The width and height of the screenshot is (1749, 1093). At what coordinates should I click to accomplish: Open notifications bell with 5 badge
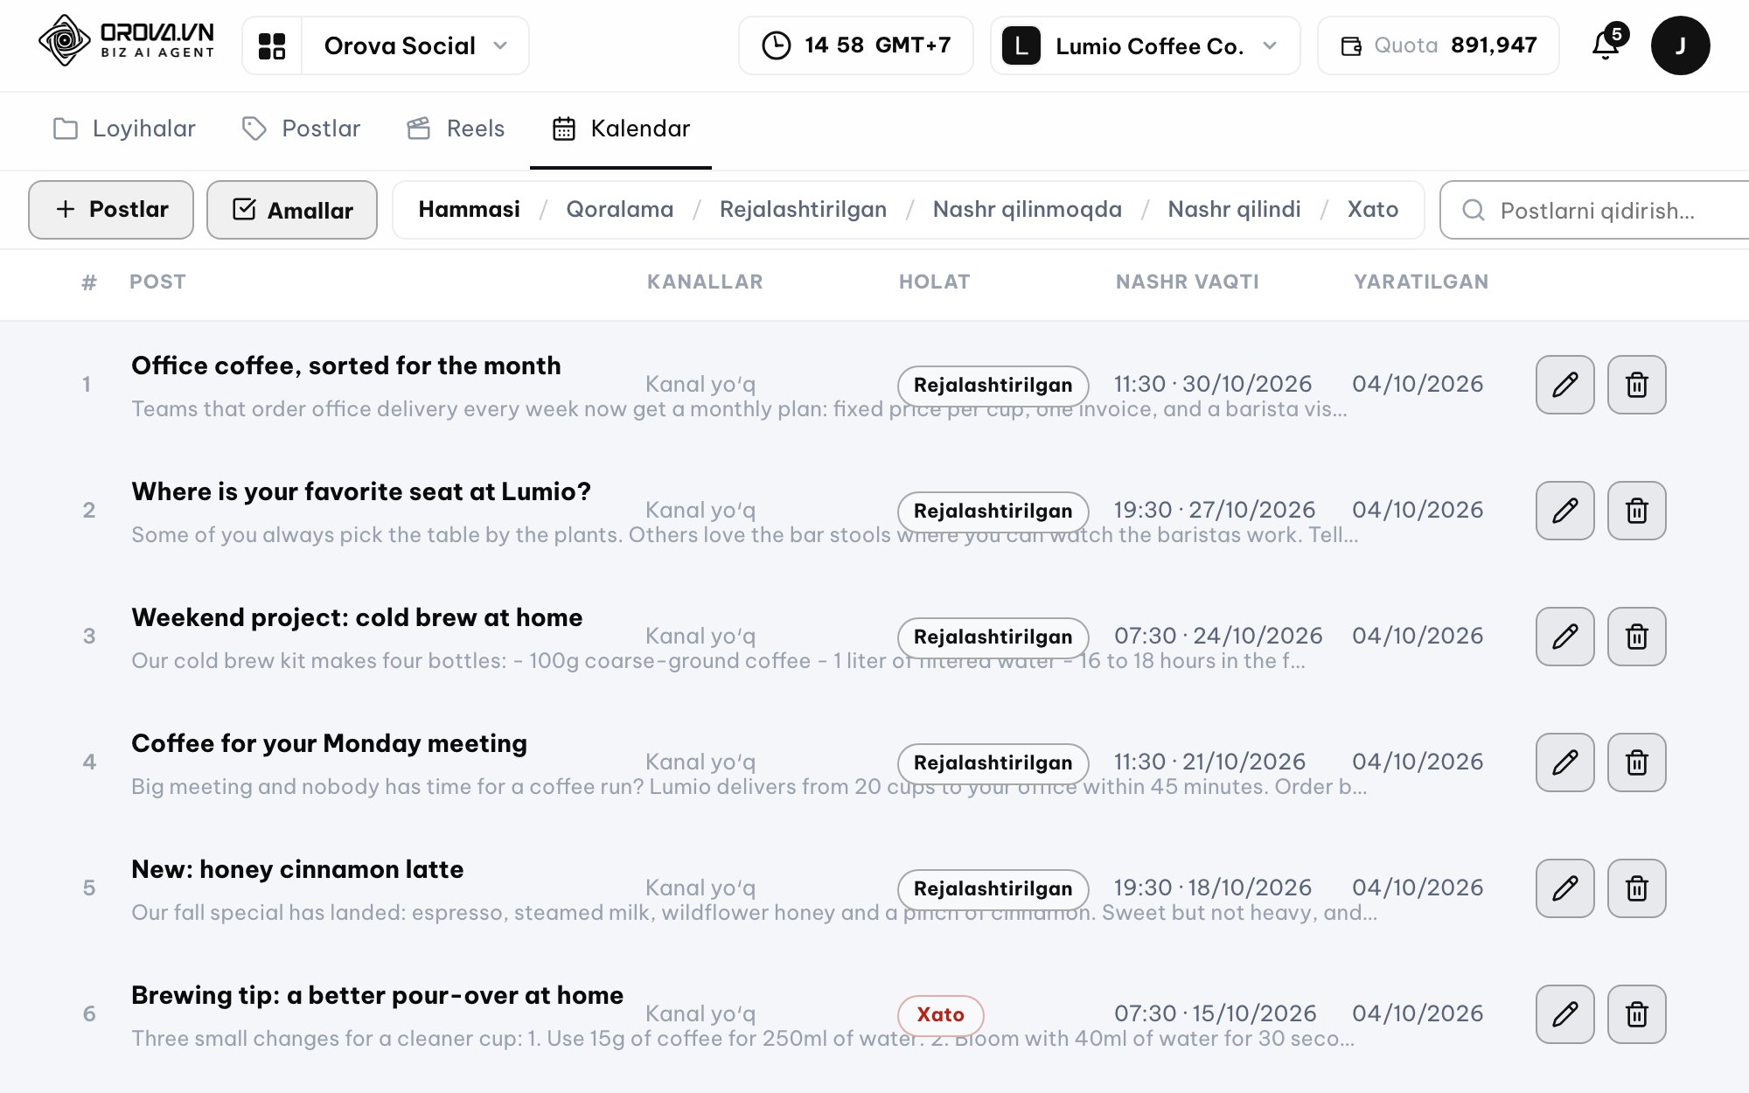1607,44
